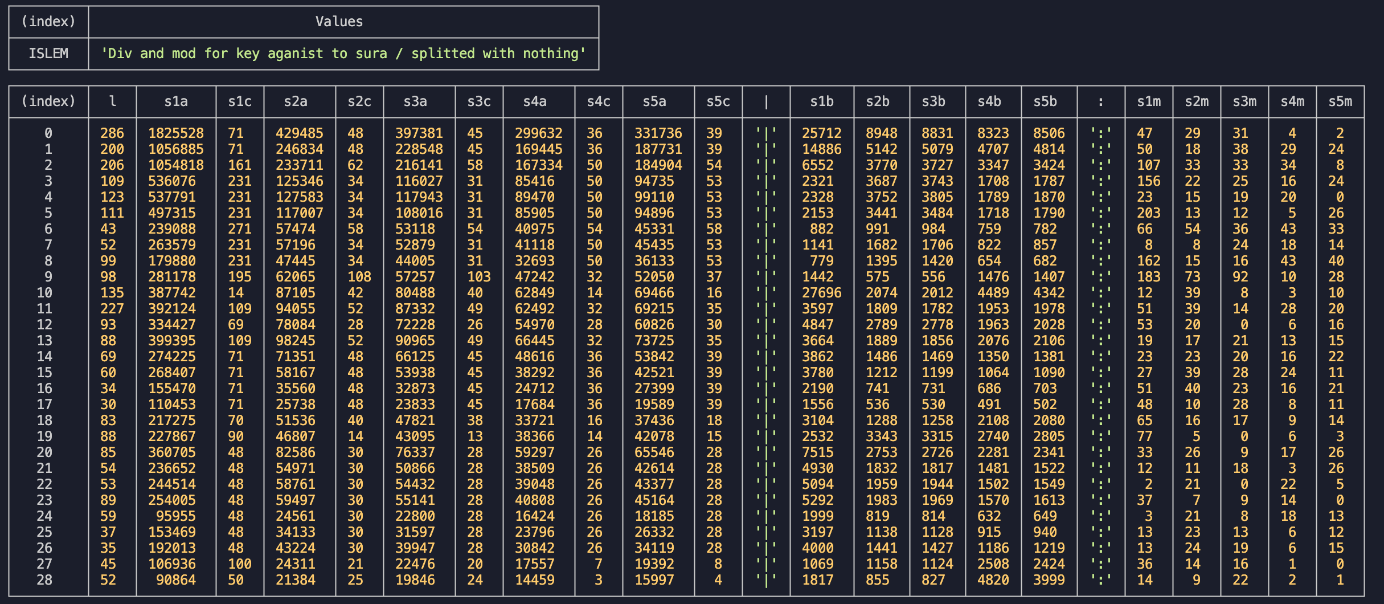This screenshot has width=1384, height=604.
Task: Click row index 0 in the data table
Action: pyautogui.click(x=48, y=133)
